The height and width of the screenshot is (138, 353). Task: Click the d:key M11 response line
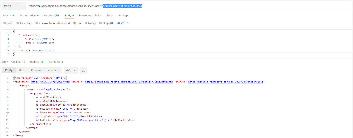pyautogui.click(x=48, y=97)
